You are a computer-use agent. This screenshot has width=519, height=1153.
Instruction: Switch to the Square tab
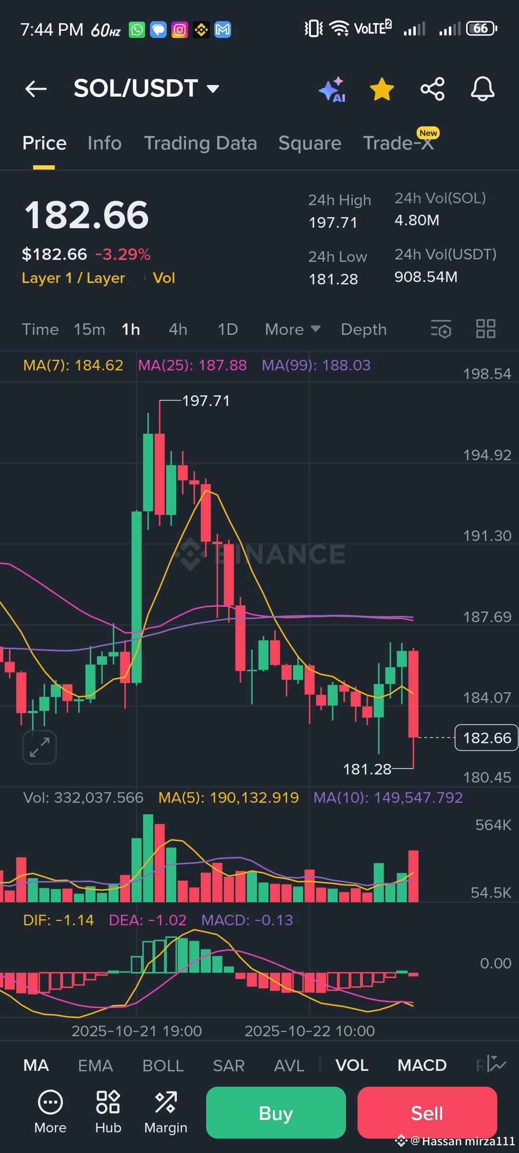[x=310, y=143]
